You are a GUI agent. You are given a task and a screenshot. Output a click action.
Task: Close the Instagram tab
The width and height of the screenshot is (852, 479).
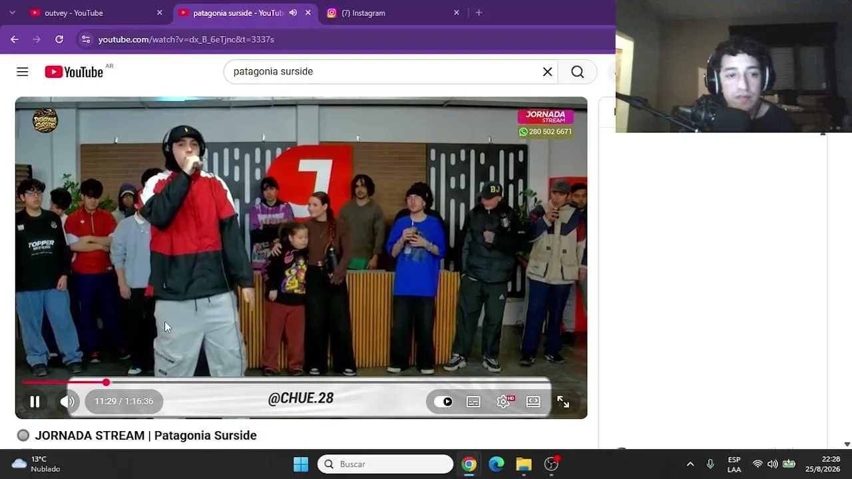[457, 13]
